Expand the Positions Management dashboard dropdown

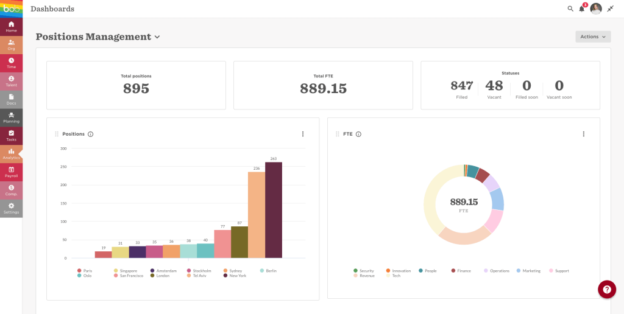[x=157, y=37]
